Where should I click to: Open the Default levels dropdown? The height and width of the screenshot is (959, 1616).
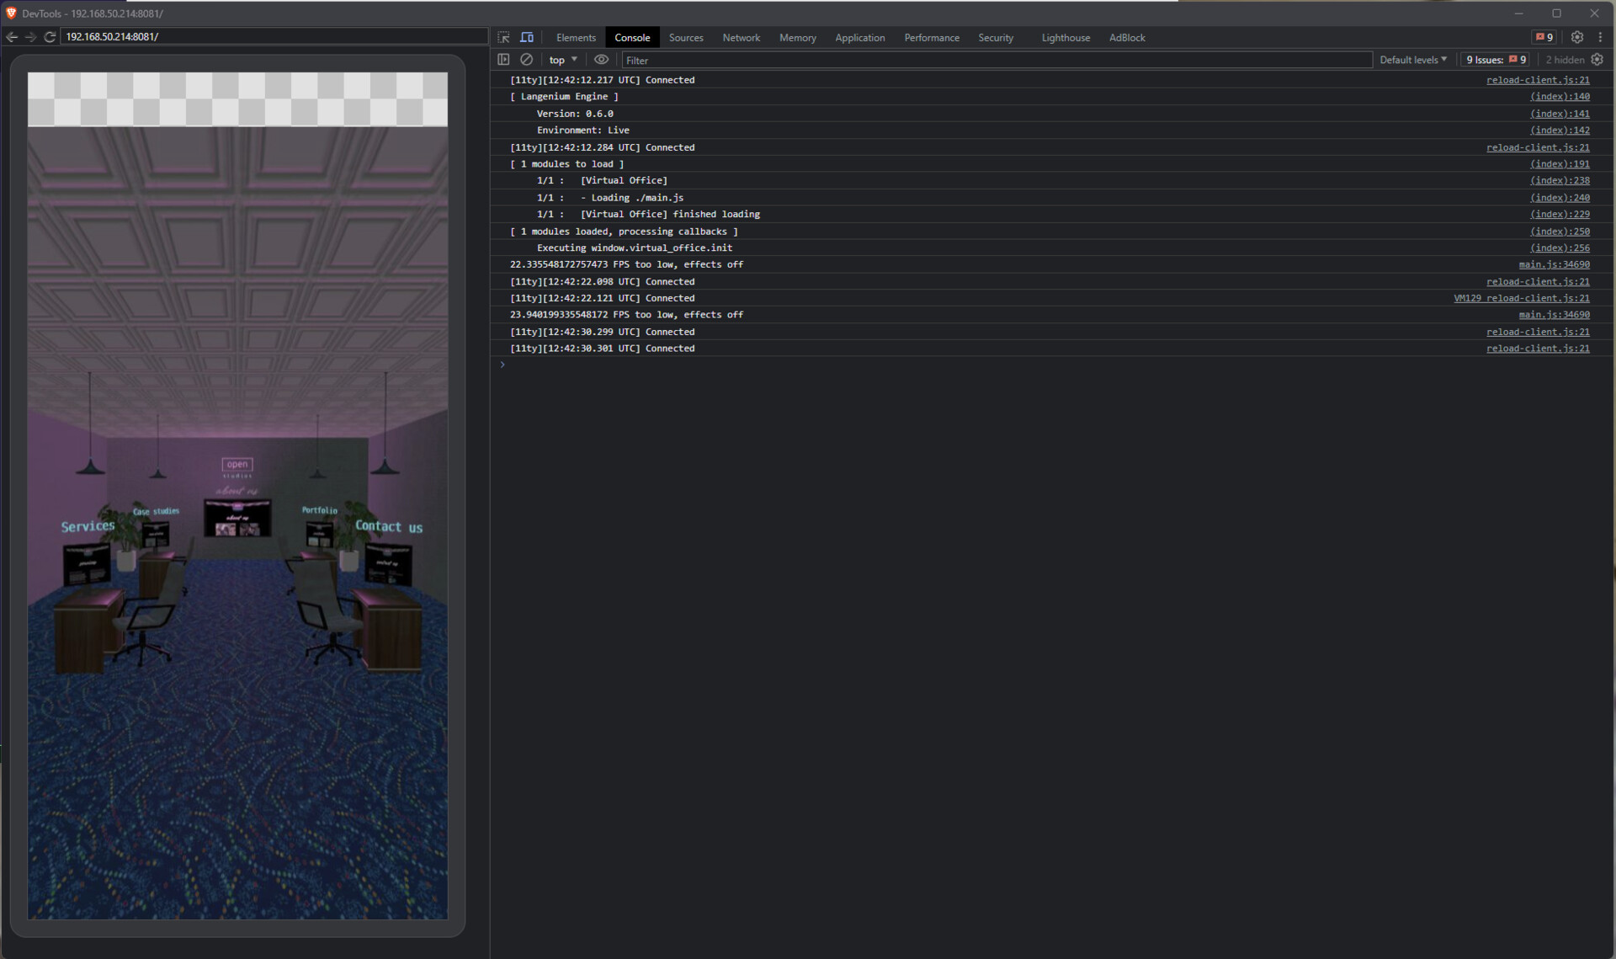1412,60
